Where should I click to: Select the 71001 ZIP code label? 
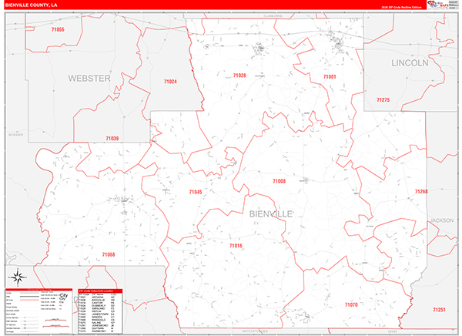330,77
